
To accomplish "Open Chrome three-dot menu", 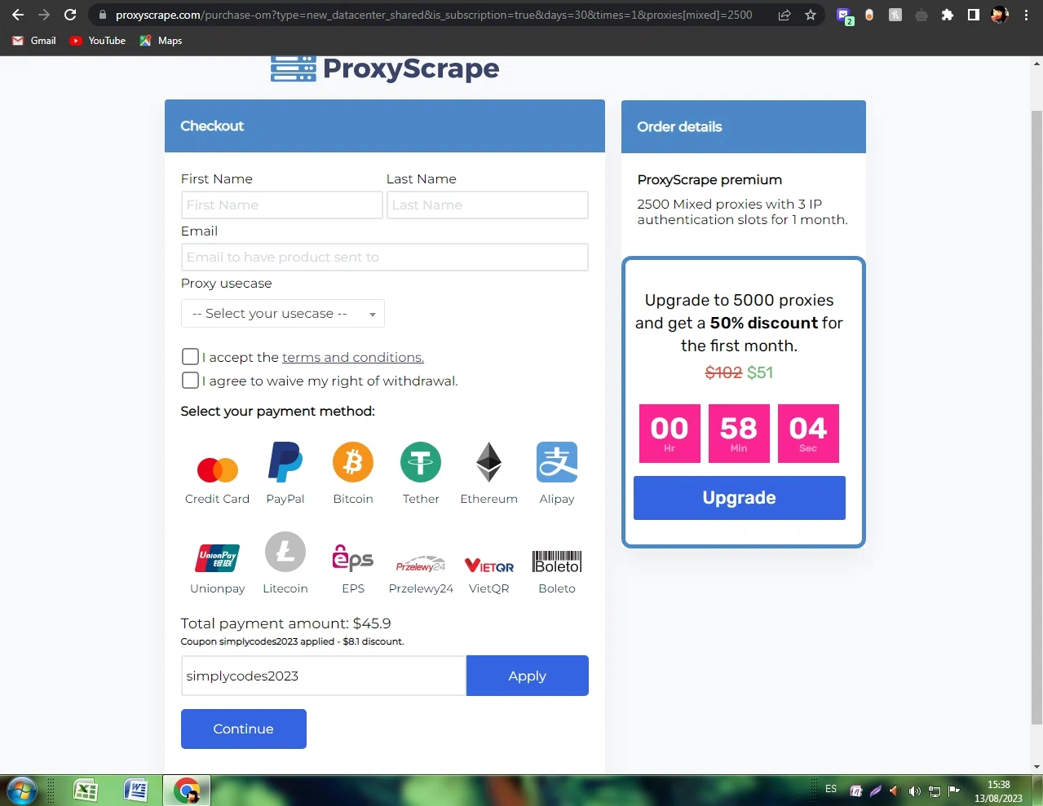I will pyautogui.click(x=1026, y=15).
